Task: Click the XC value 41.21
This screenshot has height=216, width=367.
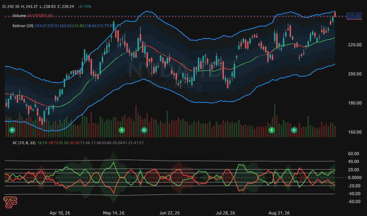Action: point(128,143)
